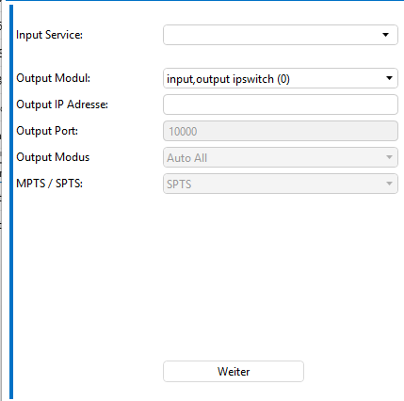404x401 pixels.
Task: Open the Input Service dropdown
Action: pyautogui.click(x=281, y=35)
